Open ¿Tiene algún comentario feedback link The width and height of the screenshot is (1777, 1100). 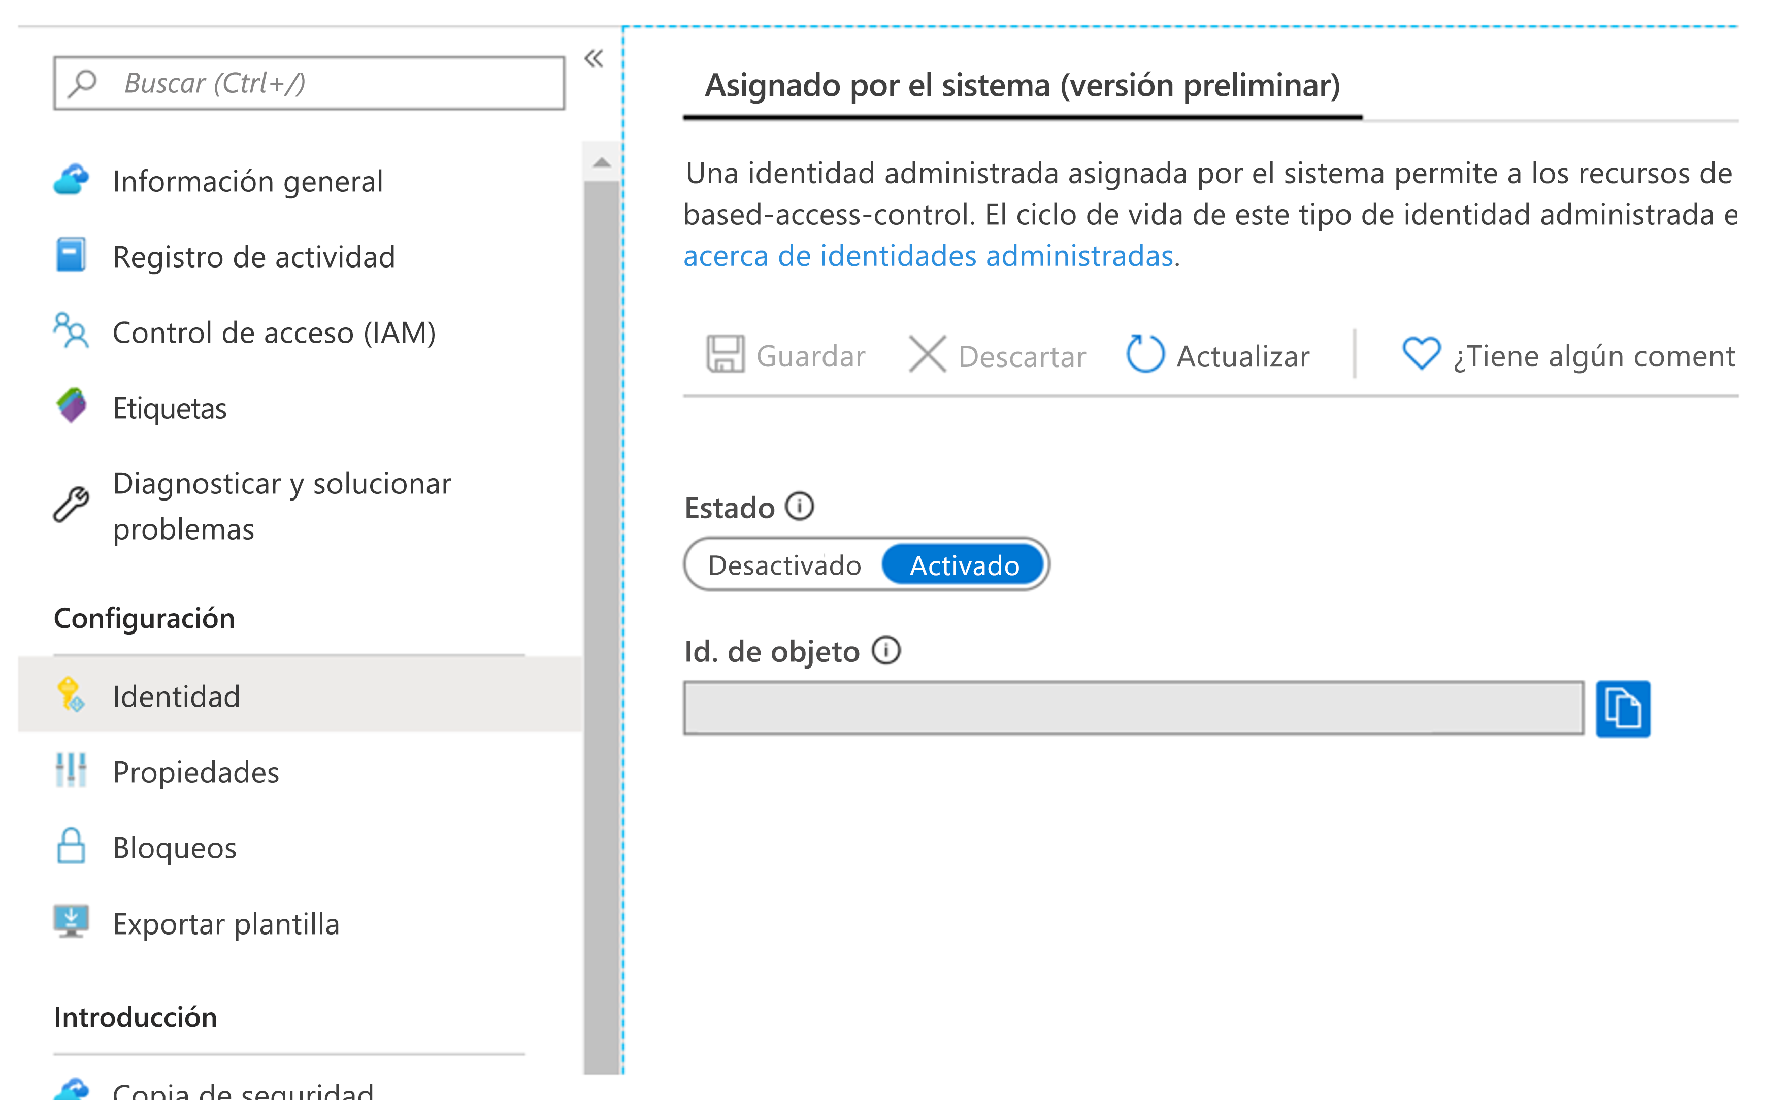click(x=1595, y=356)
